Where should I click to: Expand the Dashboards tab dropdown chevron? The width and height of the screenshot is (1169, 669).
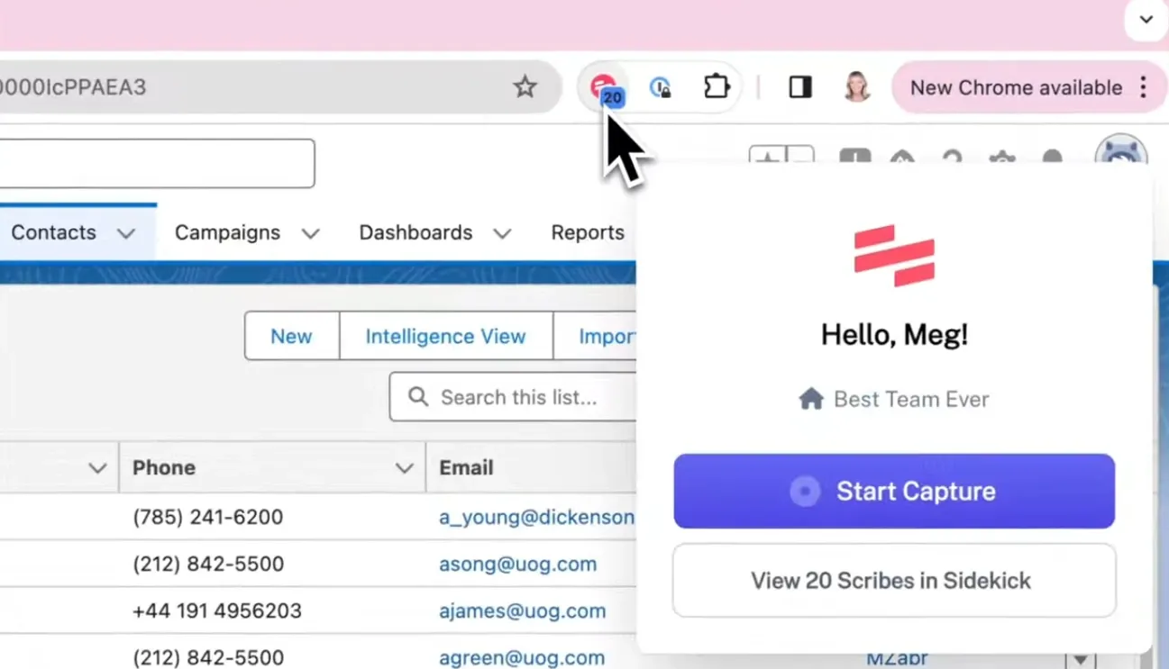(502, 233)
